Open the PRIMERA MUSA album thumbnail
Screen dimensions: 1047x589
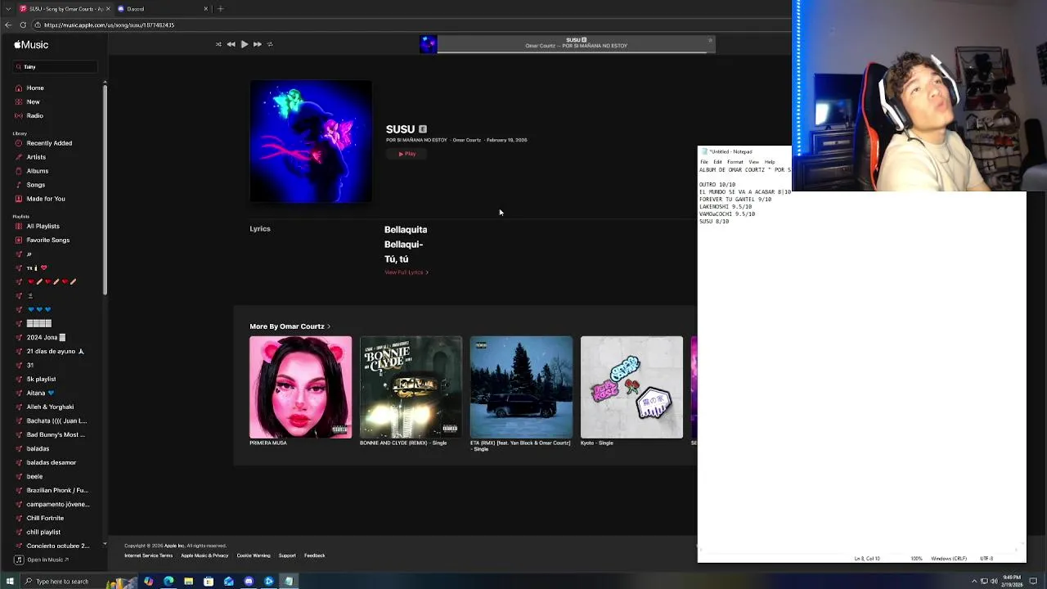pos(300,387)
